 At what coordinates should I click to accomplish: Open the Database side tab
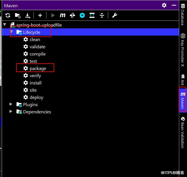pyautogui.click(x=183, y=14)
